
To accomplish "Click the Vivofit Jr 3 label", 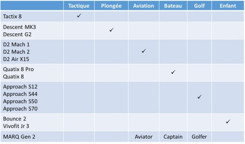I will [x=18, y=126].
